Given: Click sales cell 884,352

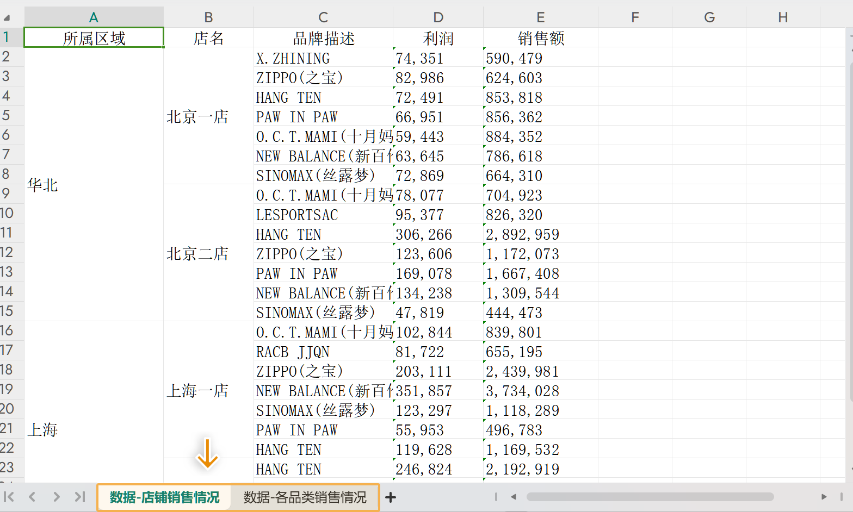Looking at the screenshot, I should pyautogui.click(x=540, y=135).
